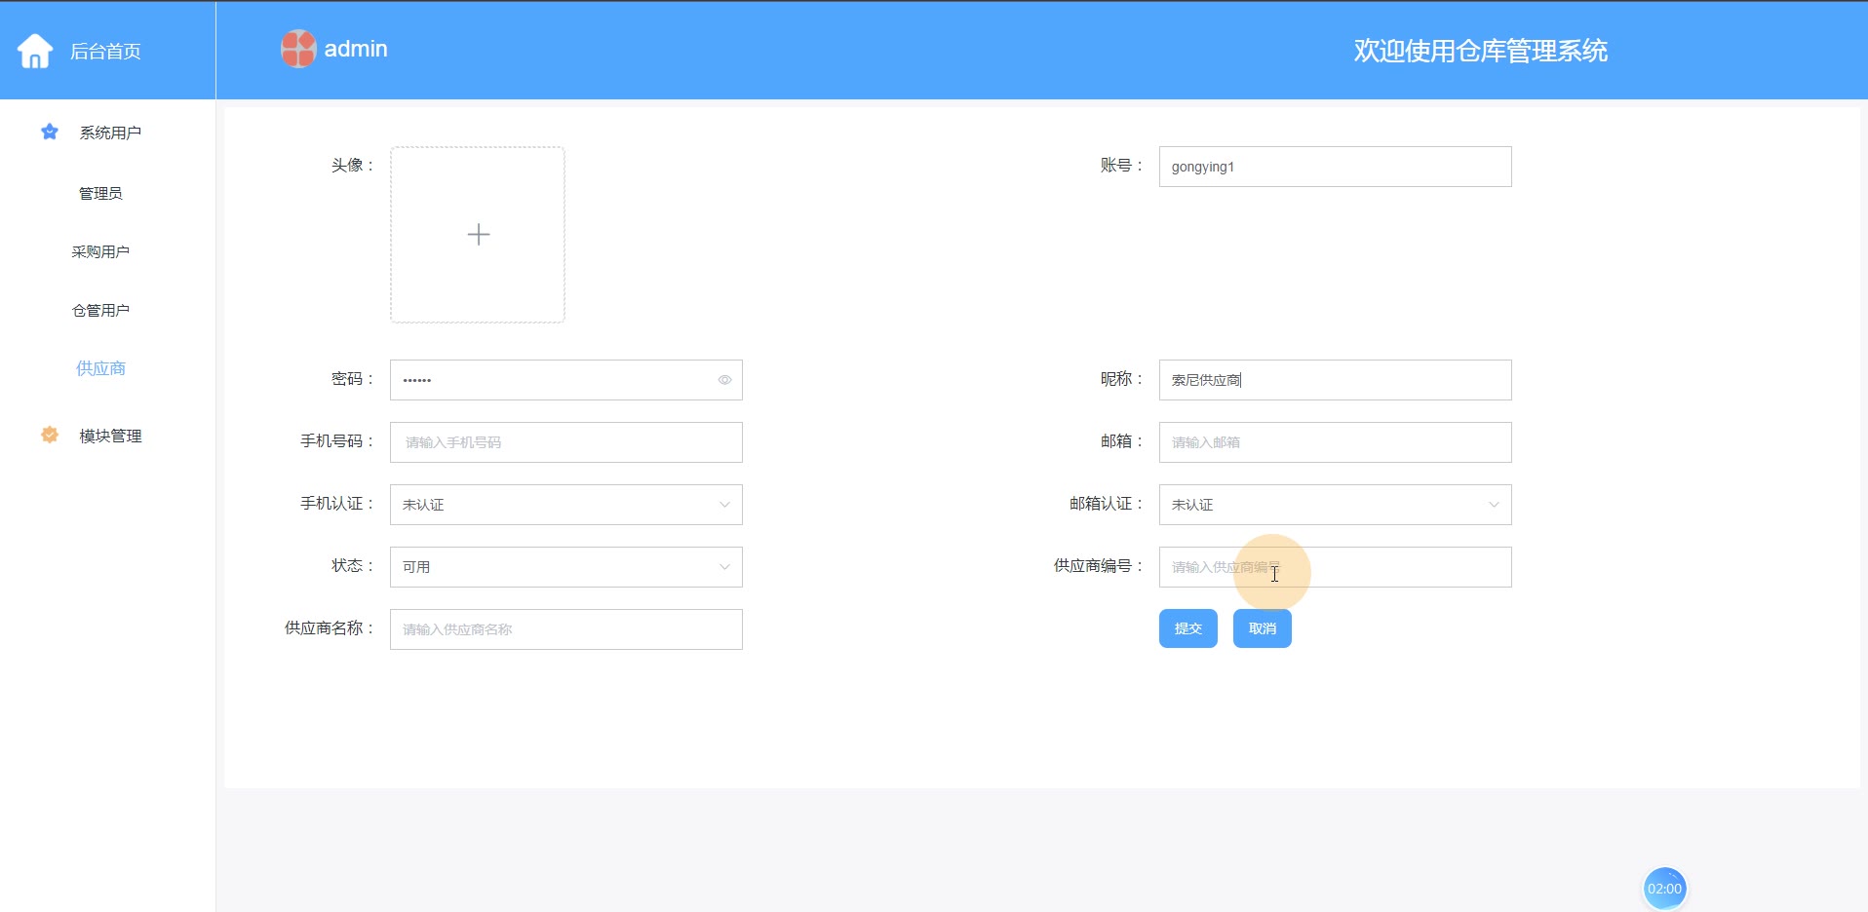
Task: Click the 02:00 timer circle badge
Action: tap(1663, 888)
